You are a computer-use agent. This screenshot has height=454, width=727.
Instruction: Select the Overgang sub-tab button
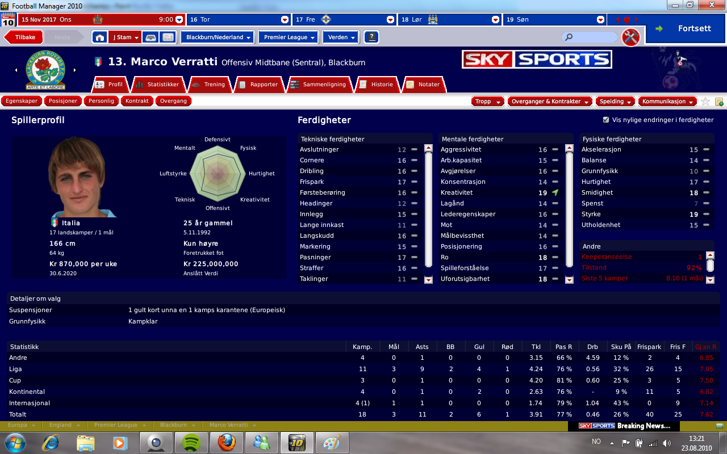click(173, 101)
